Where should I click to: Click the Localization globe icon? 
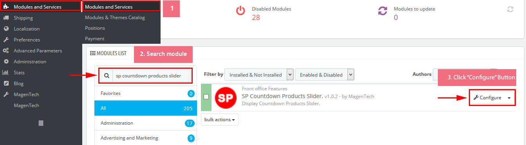coord(6,29)
